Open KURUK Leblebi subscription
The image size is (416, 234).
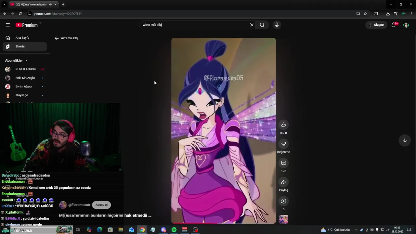point(24,69)
